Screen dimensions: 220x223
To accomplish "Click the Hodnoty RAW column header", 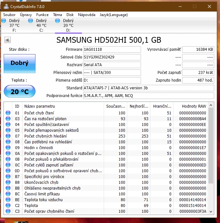I will [194, 106].
